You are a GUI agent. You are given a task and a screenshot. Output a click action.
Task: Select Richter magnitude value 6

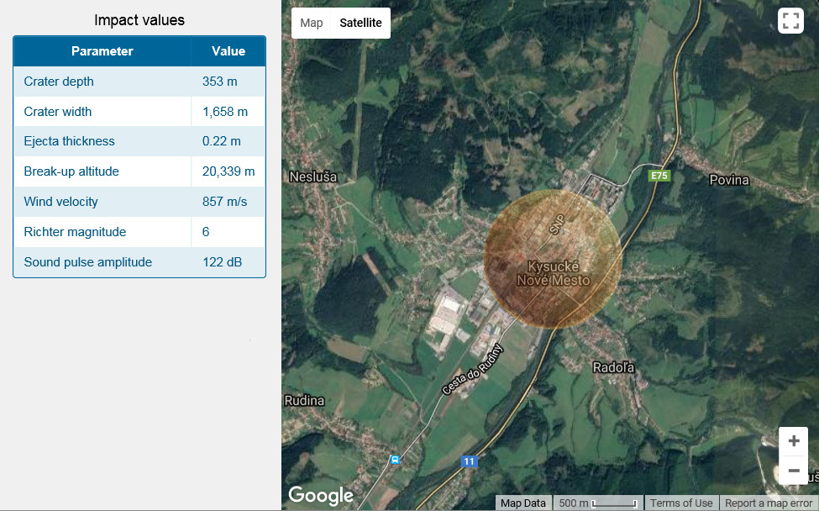click(206, 232)
